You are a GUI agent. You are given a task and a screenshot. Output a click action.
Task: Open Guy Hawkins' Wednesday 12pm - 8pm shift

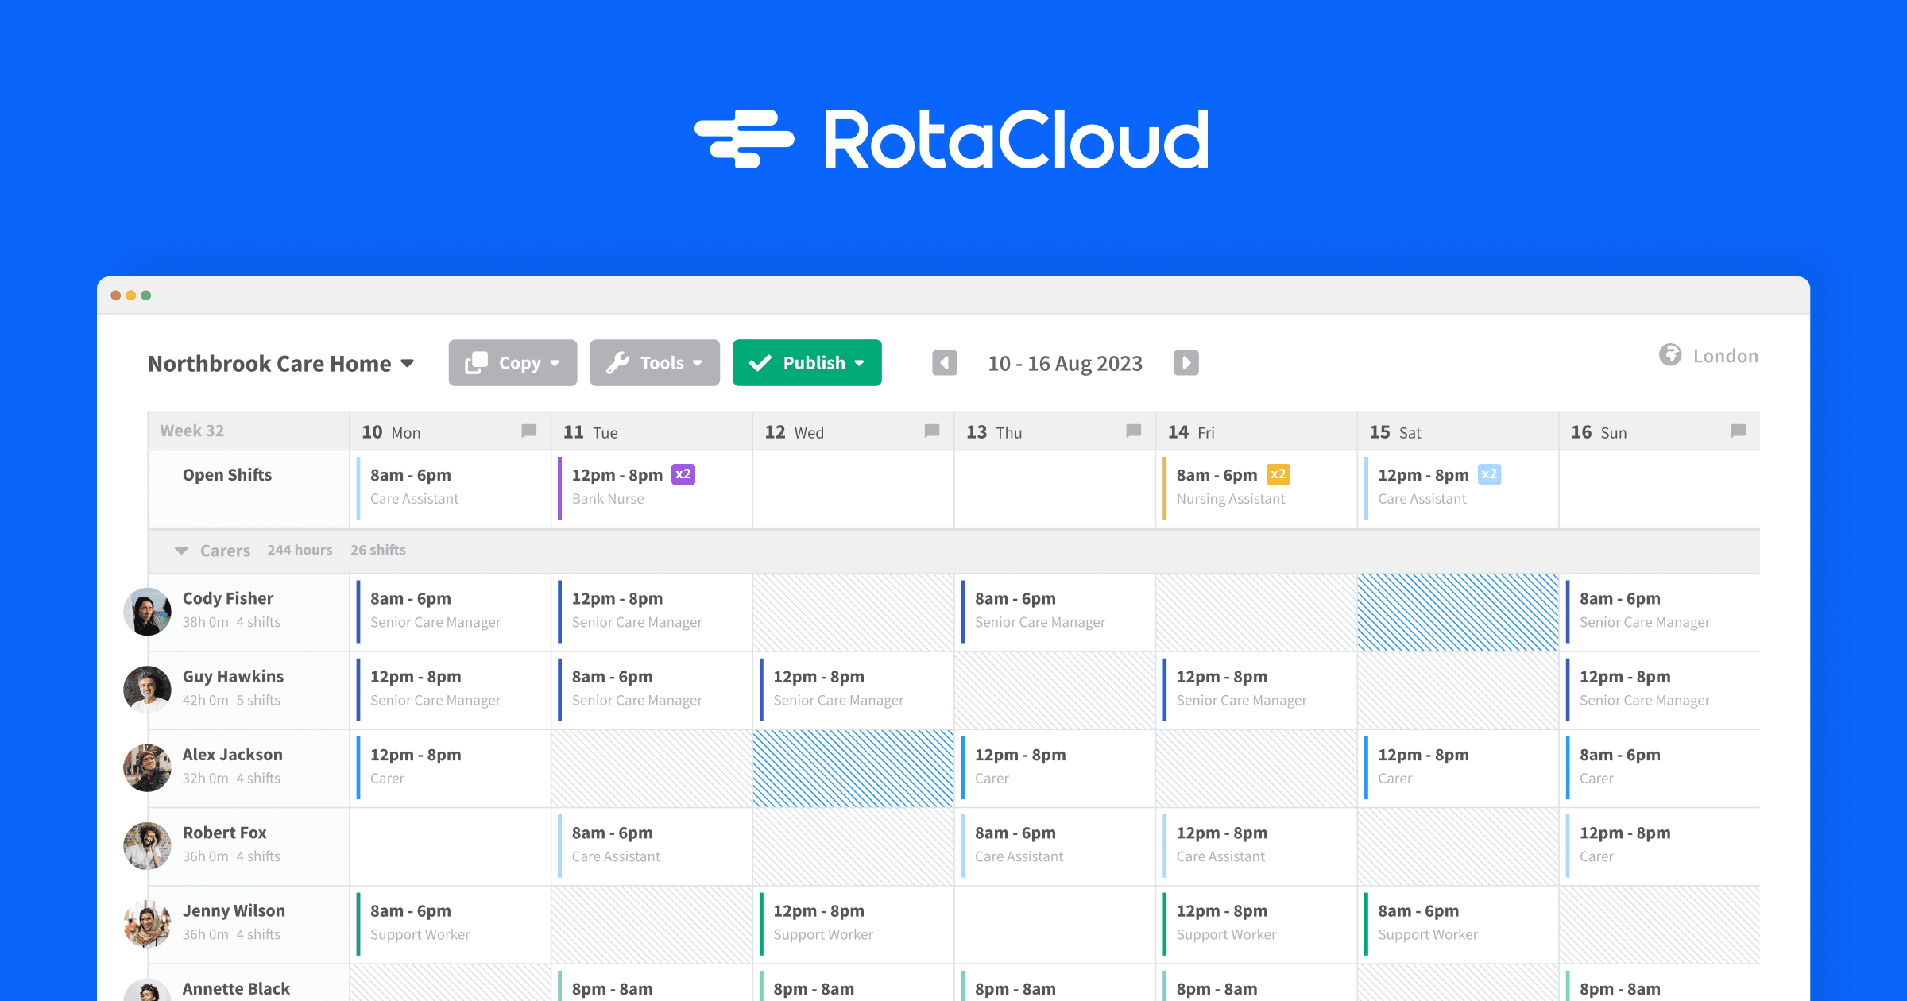[x=853, y=689]
